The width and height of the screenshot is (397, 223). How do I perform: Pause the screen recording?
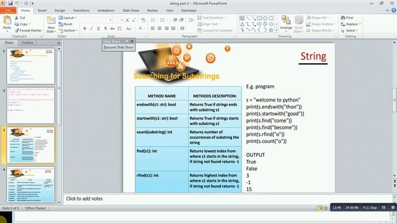[x=383, y=208]
